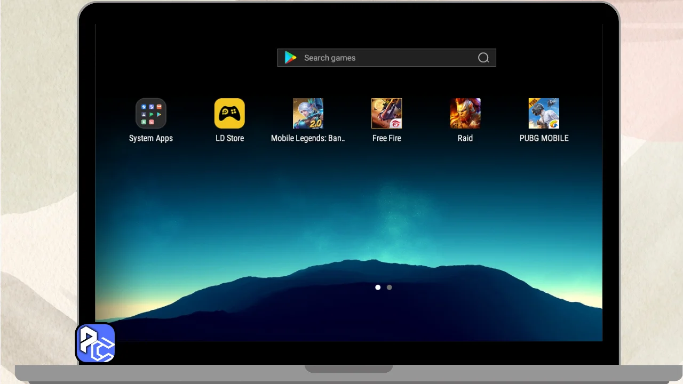This screenshot has height=384, width=683.
Task: Open the System Apps folder icon
Action: click(151, 113)
